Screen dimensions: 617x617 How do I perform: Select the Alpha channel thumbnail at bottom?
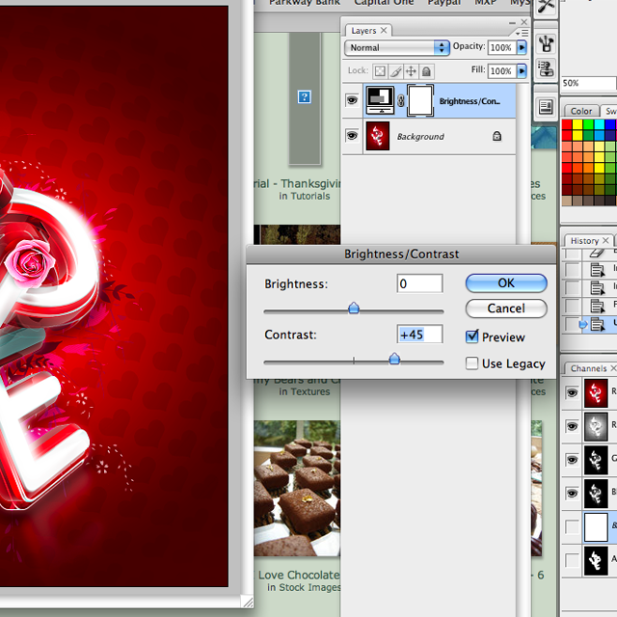pos(596,561)
